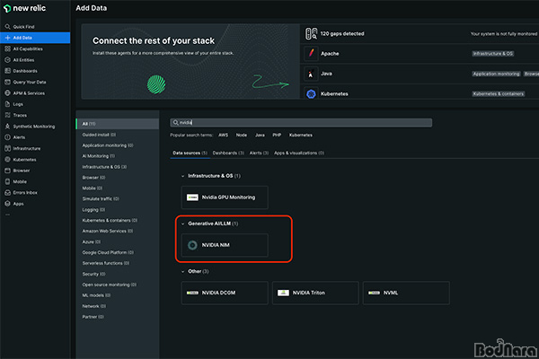
Task: Click popular search term Kubernetes
Action: (301, 135)
